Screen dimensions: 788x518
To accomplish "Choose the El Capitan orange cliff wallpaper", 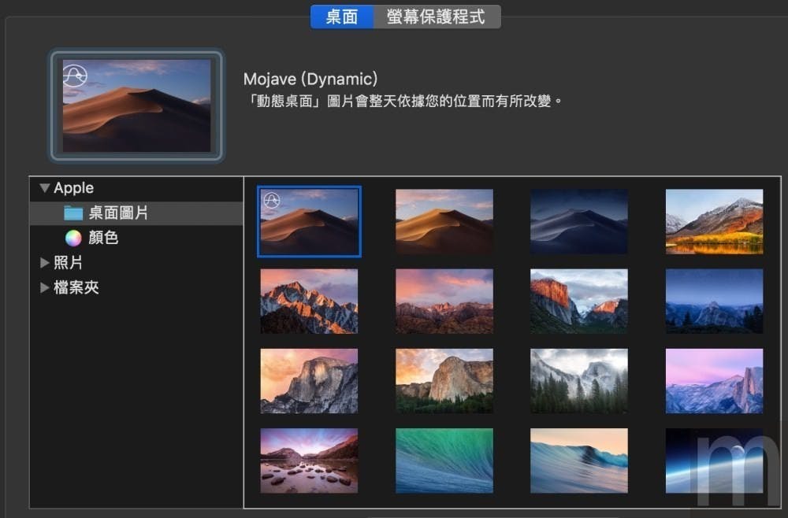I will [579, 302].
